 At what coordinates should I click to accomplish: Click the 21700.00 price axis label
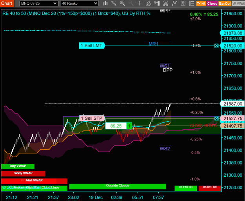(x=233, y=76)
